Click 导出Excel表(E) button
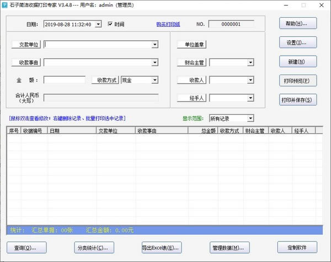 pos(161,247)
